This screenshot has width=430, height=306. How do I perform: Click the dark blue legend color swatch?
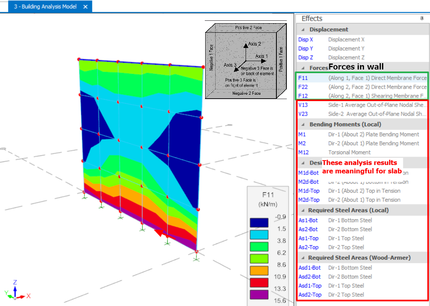[x=259, y=223]
